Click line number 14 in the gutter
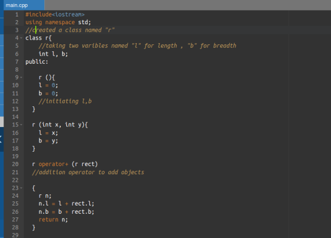331x238 pixels. click(15, 117)
